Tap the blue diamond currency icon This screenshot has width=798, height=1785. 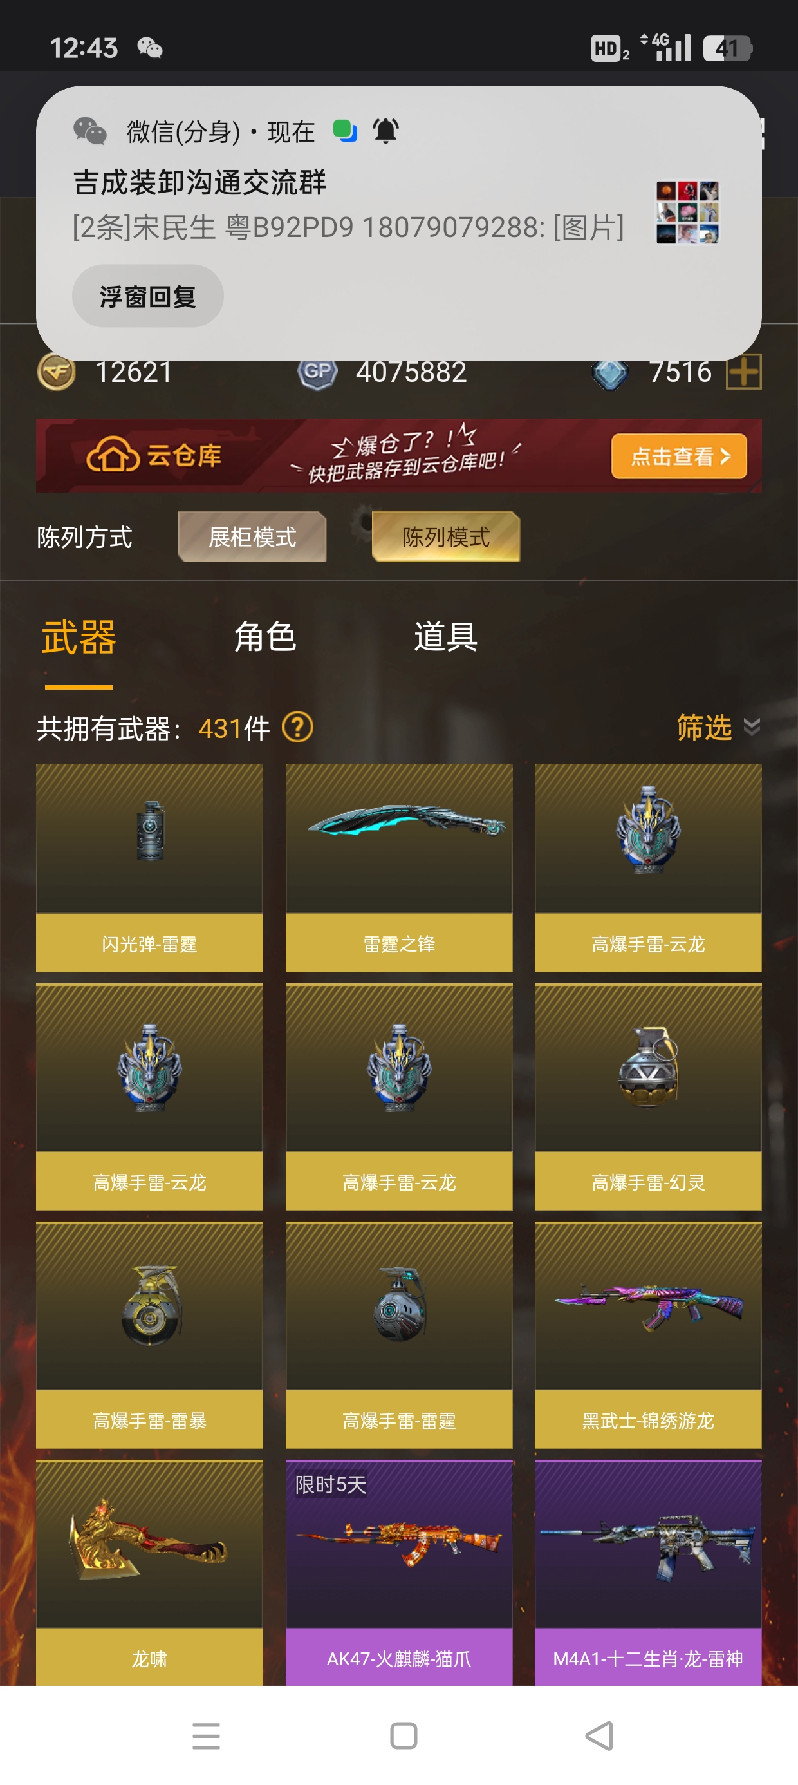click(x=609, y=374)
